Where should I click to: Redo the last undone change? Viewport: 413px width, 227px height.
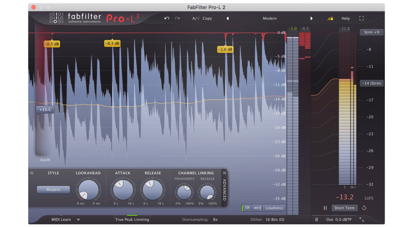click(x=177, y=18)
